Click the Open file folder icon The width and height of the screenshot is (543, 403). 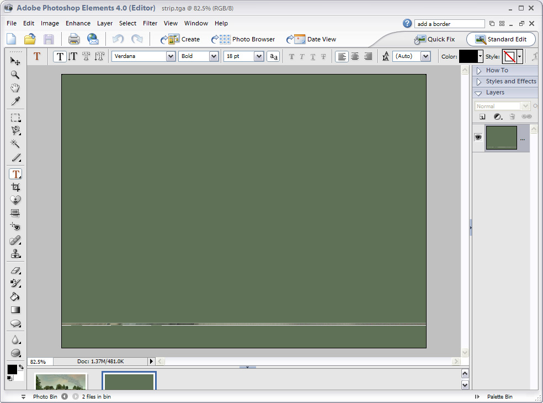pyautogui.click(x=30, y=39)
